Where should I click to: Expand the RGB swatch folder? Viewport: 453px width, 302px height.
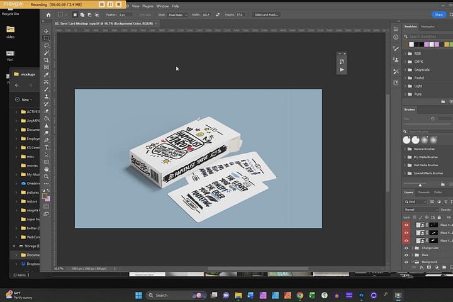click(x=405, y=53)
